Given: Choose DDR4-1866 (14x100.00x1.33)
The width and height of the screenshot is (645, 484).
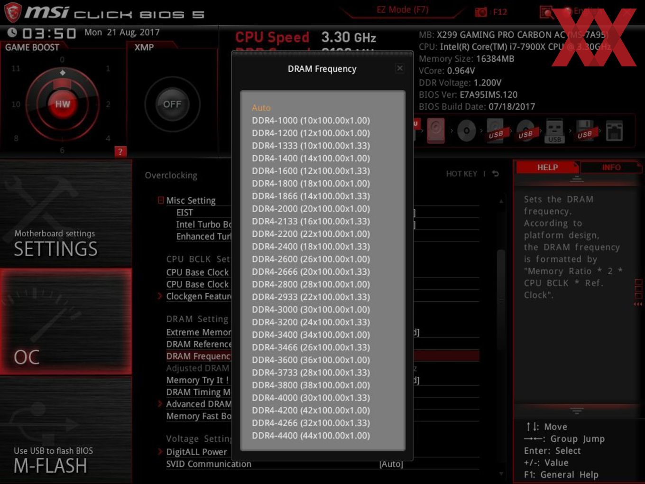Looking at the screenshot, I should click(311, 196).
